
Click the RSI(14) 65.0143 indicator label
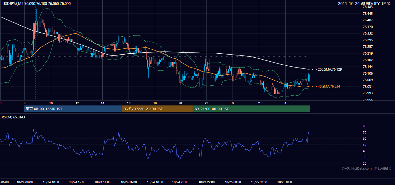[14, 117]
